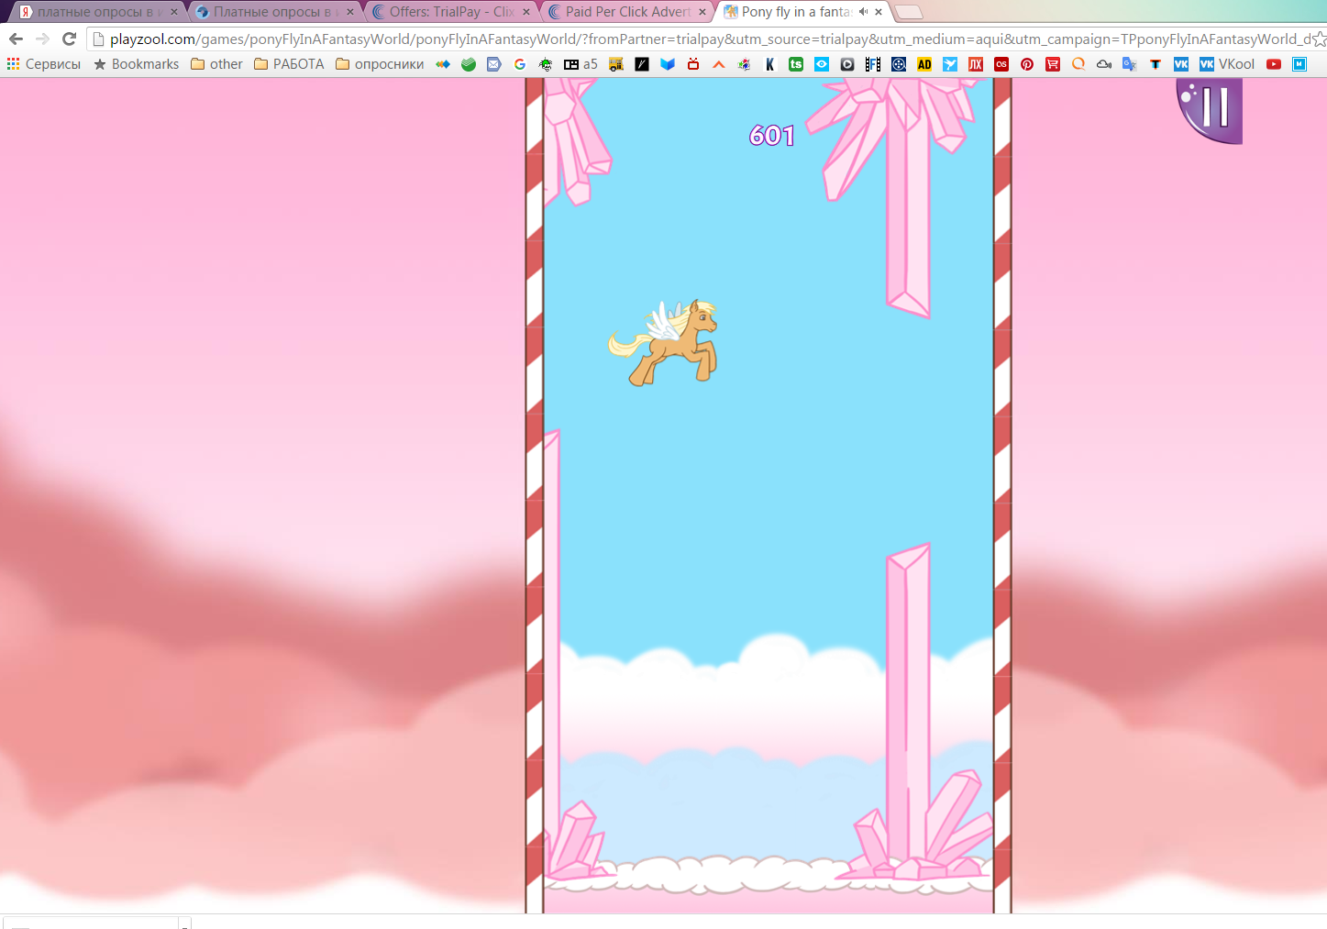Open the yellow AD bookmark icon
This screenshot has height=929, width=1327.
(924, 64)
